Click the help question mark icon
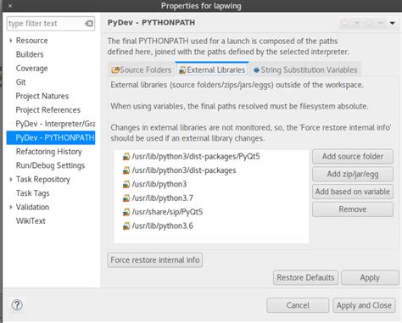402x323 pixels. tap(17, 305)
